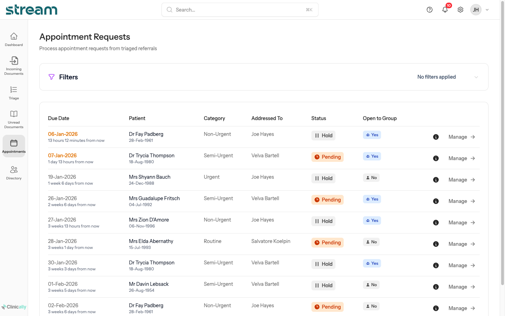Click inside the Search field
Screen dimensions: 505x316
(240, 9)
